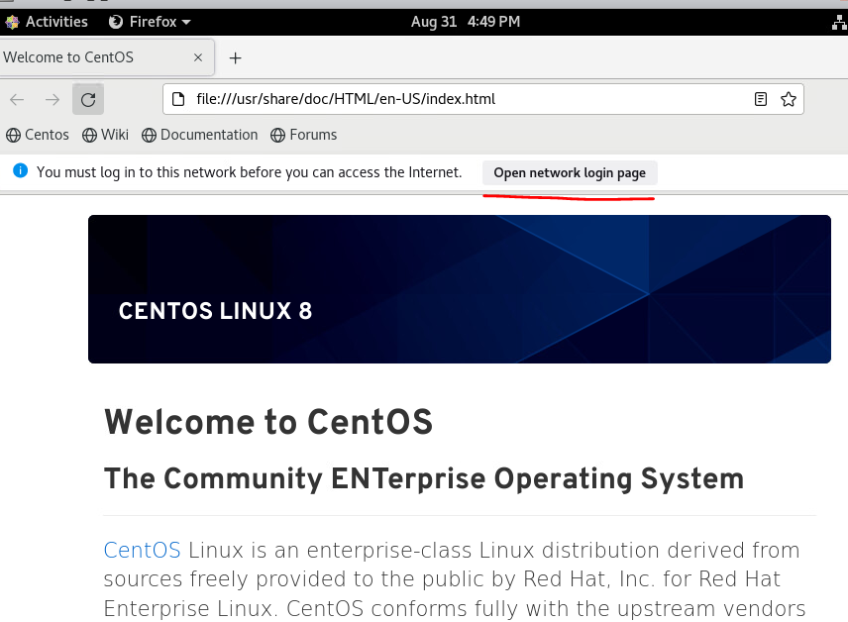Bookmark this page with the star
This screenshot has height=622, width=848.
789,99
